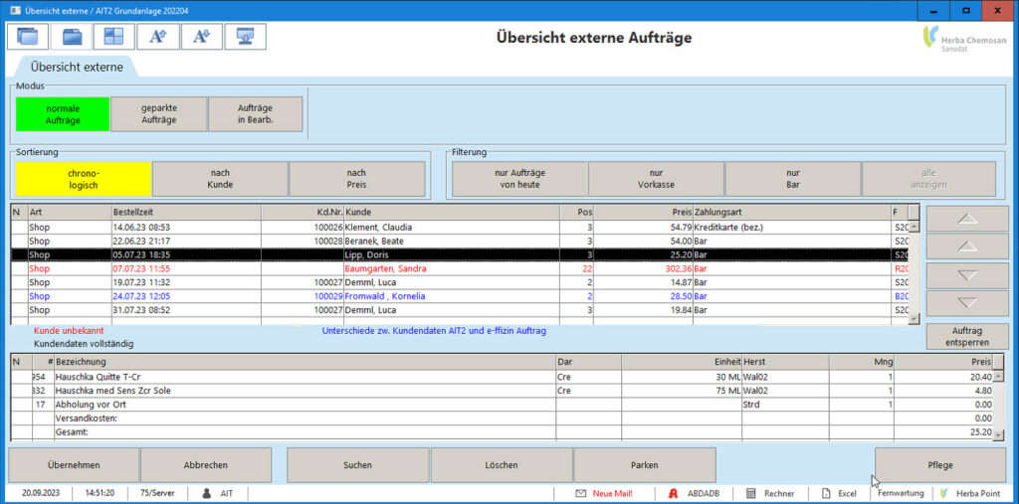
Task: Sort orders nach Preis
Action: (x=357, y=179)
